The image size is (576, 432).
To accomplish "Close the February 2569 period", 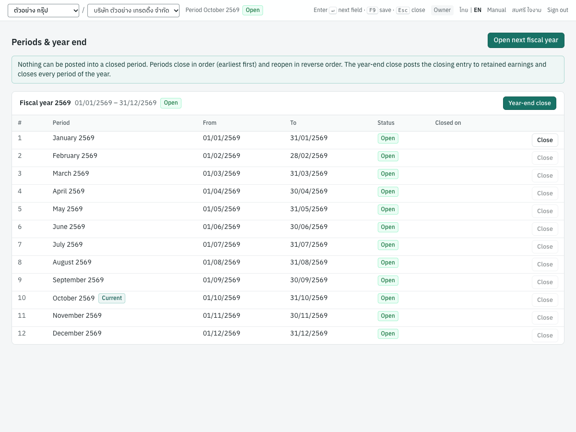I will (x=545, y=158).
